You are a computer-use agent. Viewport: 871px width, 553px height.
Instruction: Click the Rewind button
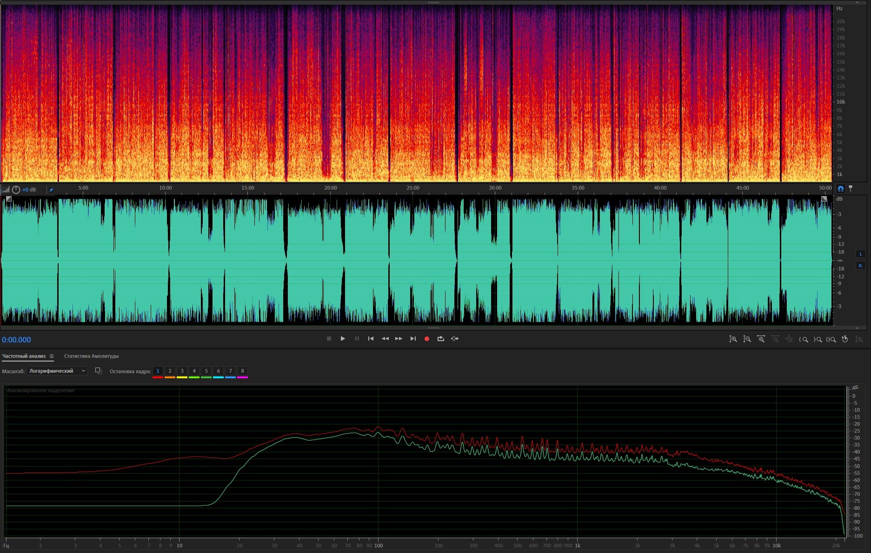point(385,339)
